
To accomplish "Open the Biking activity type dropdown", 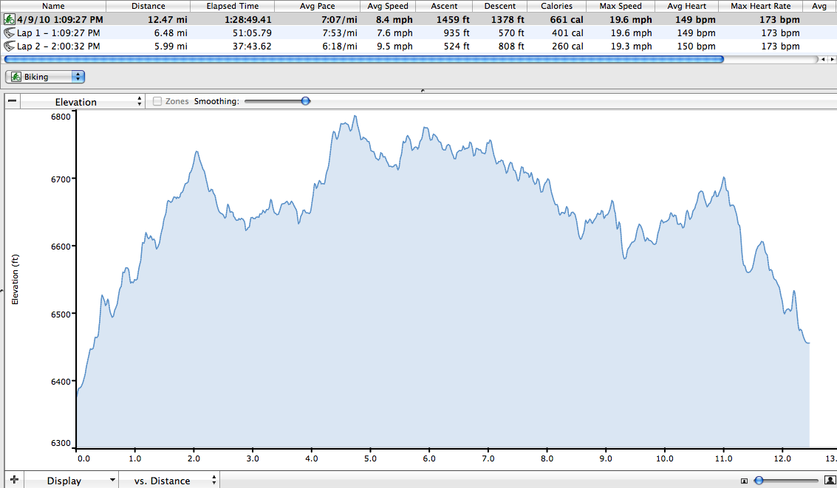I will tap(46, 77).
